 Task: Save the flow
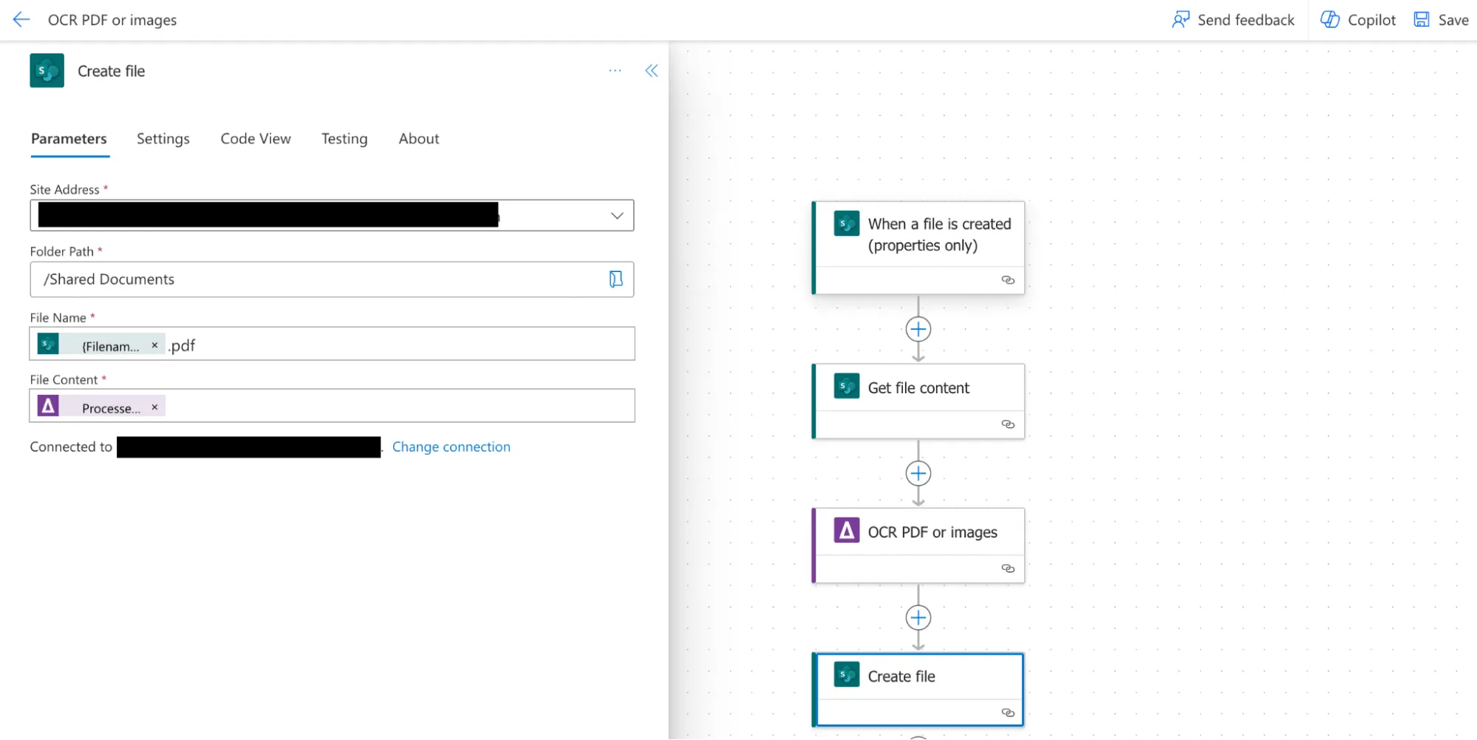tap(1440, 20)
